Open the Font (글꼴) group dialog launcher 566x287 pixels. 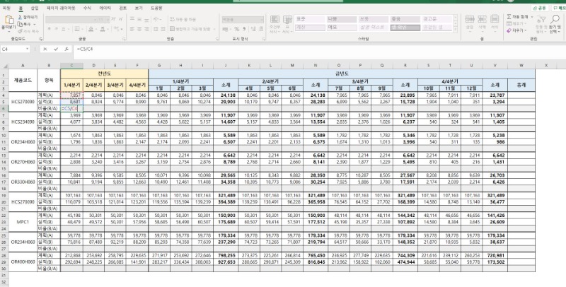click(x=124, y=39)
